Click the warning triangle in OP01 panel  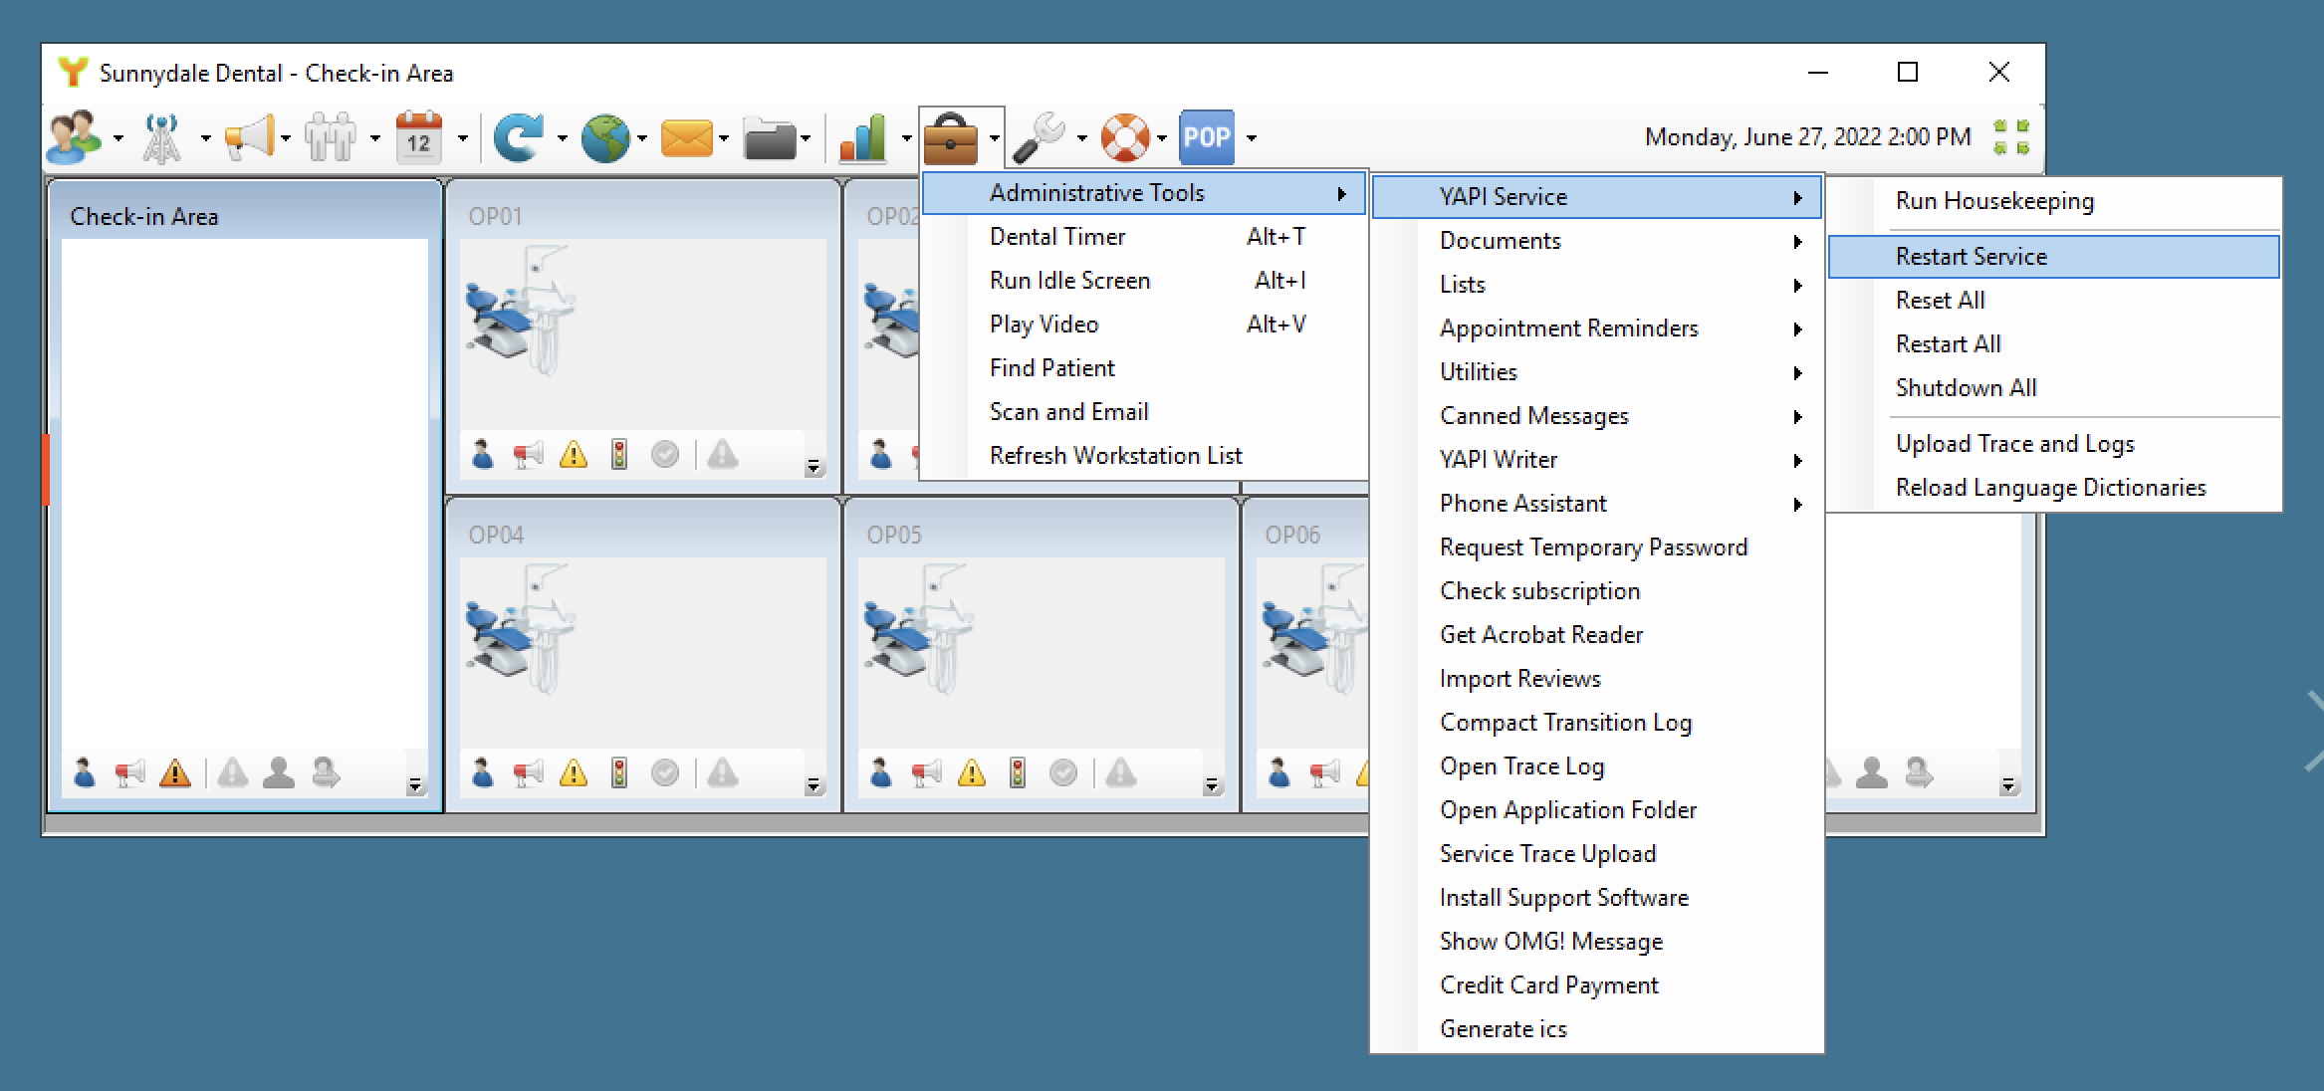pos(574,455)
